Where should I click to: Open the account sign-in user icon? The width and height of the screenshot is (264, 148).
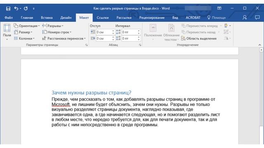[245, 17]
